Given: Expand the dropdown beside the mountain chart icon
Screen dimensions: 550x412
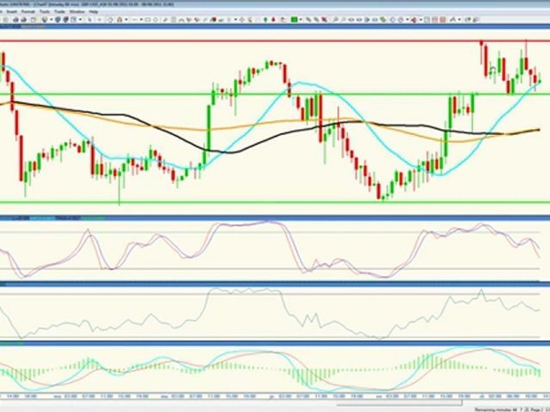Looking at the screenshot, I should pos(459,19).
